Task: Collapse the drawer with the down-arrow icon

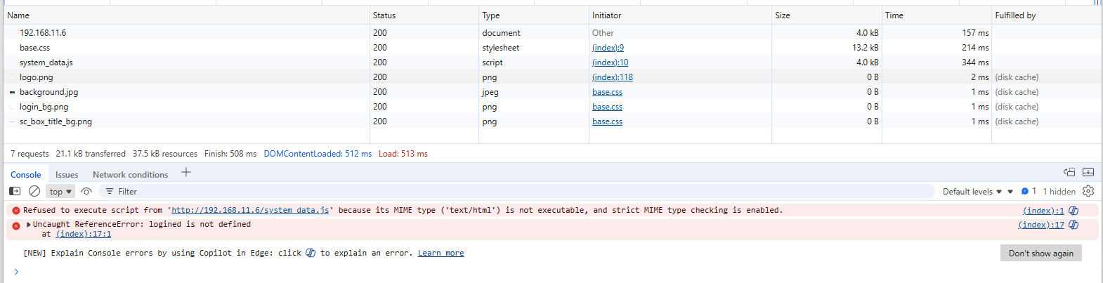Action: pos(1088,172)
